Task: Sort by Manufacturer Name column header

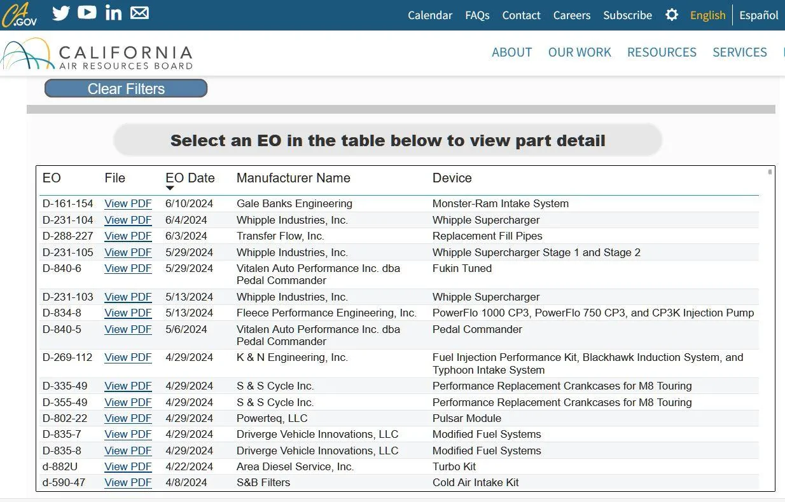Action: point(293,178)
